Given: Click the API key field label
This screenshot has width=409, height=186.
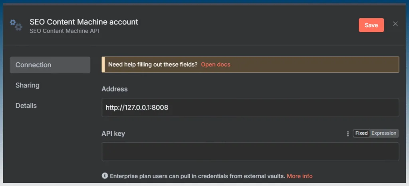Looking at the screenshot, I should 113,134.
